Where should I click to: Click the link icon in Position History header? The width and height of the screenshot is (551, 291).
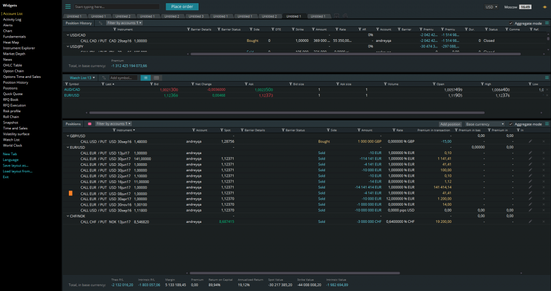(x=101, y=23)
